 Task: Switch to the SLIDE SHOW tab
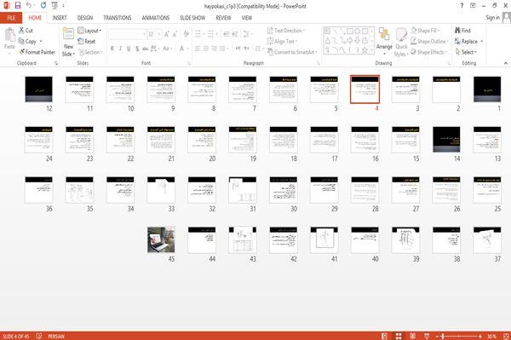(x=192, y=18)
